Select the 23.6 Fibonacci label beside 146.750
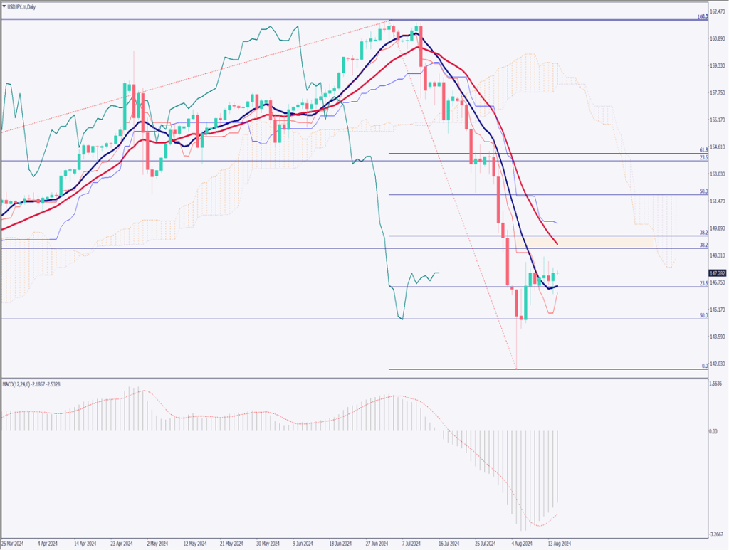Viewport: 729px width, 550px height. pos(702,283)
